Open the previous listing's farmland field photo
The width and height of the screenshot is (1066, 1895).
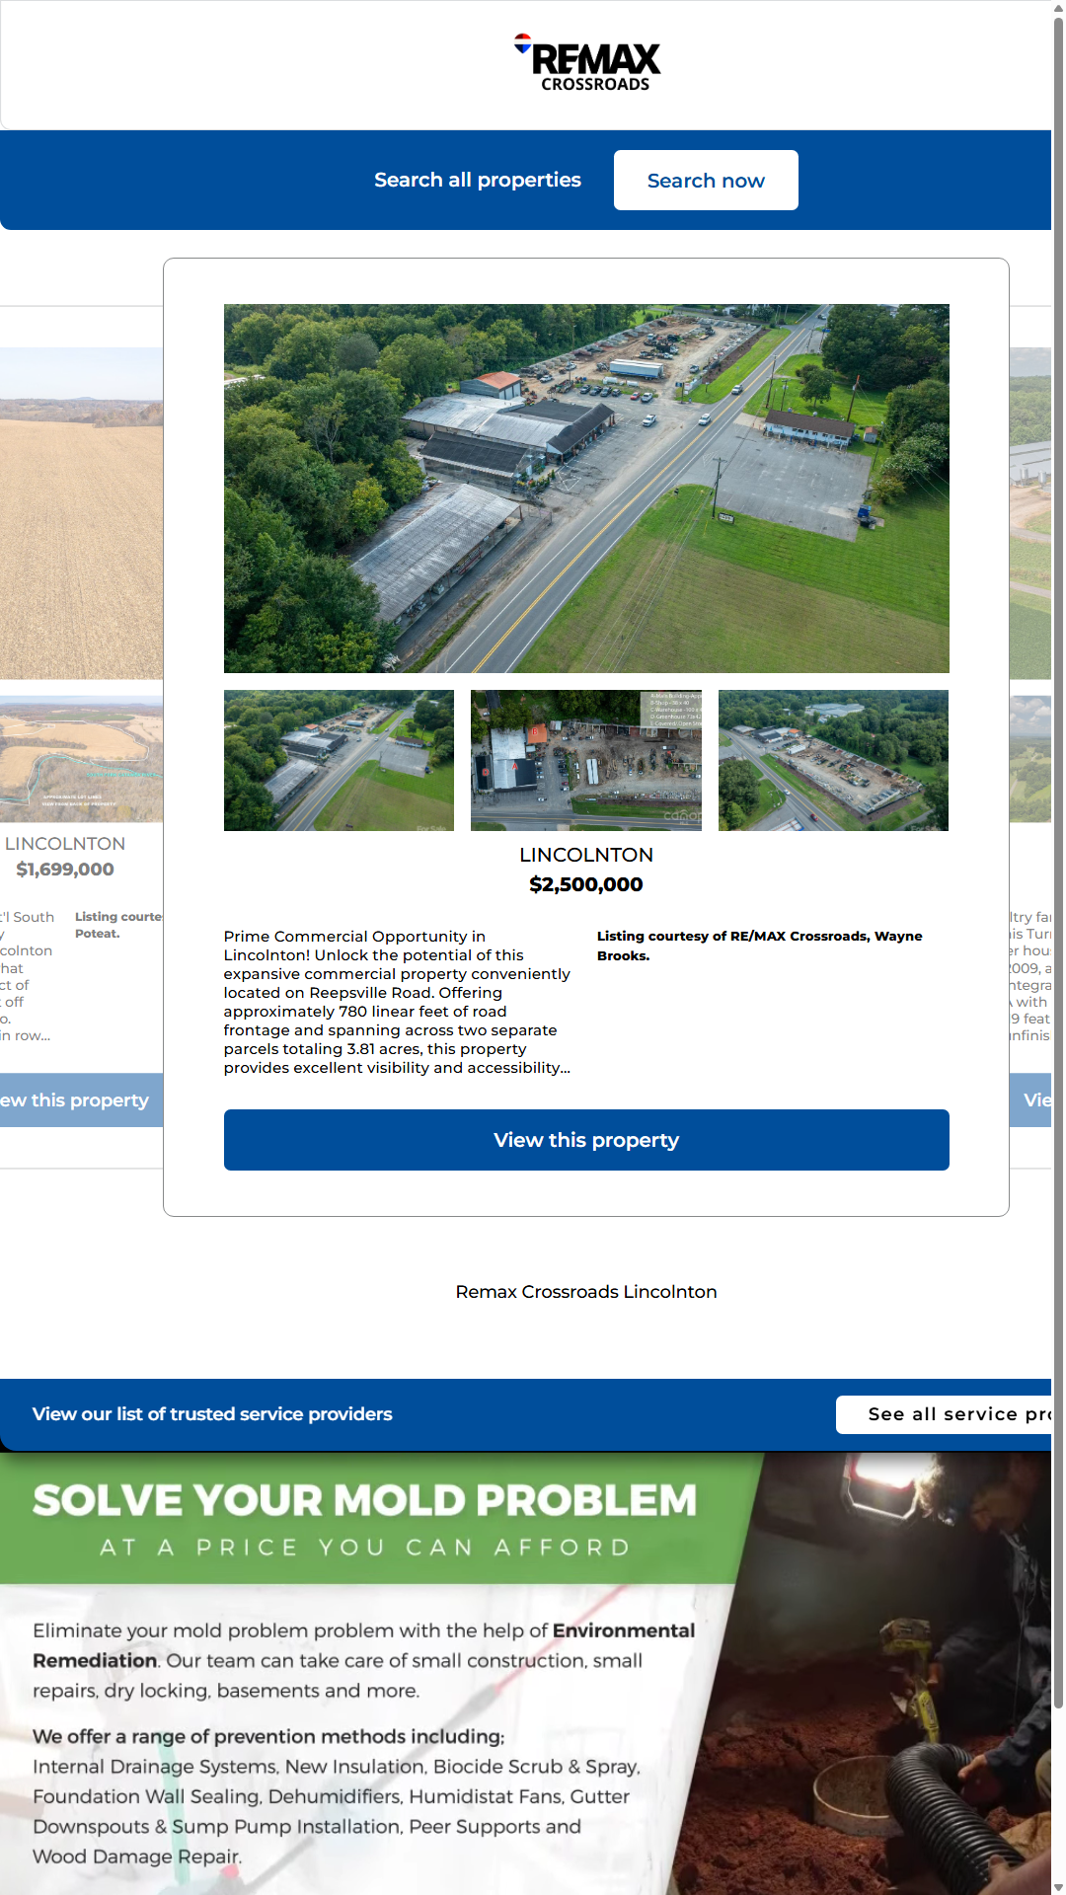pos(81,513)
